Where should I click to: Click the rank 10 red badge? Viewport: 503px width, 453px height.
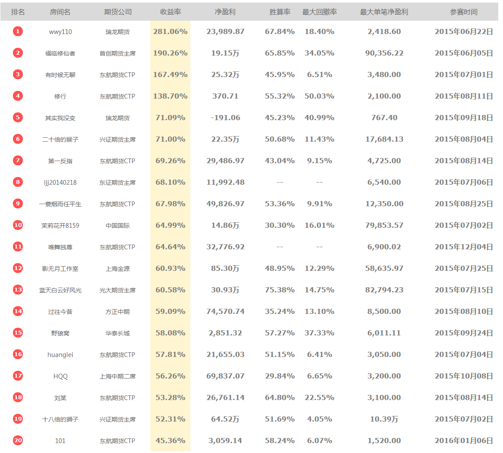18,225
